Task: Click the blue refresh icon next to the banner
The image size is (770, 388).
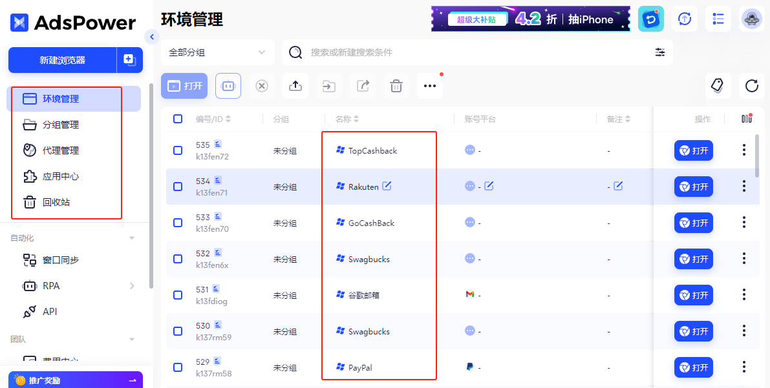Action: coord(650,19)
